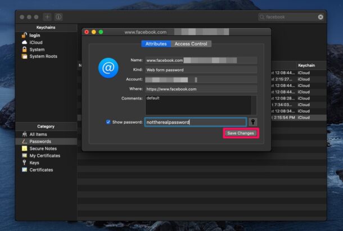Switch to the Attributes tab
Image resolution: width=343 pixels, height=231 pixels.
click(x=156, y=44)
